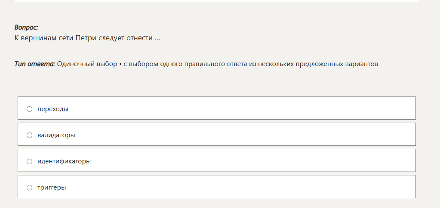440x208 pixels.
Task: Click the "идентификаторы" answer label text
Action: click(64, 161)
